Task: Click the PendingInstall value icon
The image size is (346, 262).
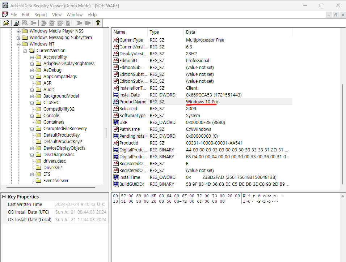Action: pyautogui.click(x=116, y=136)
